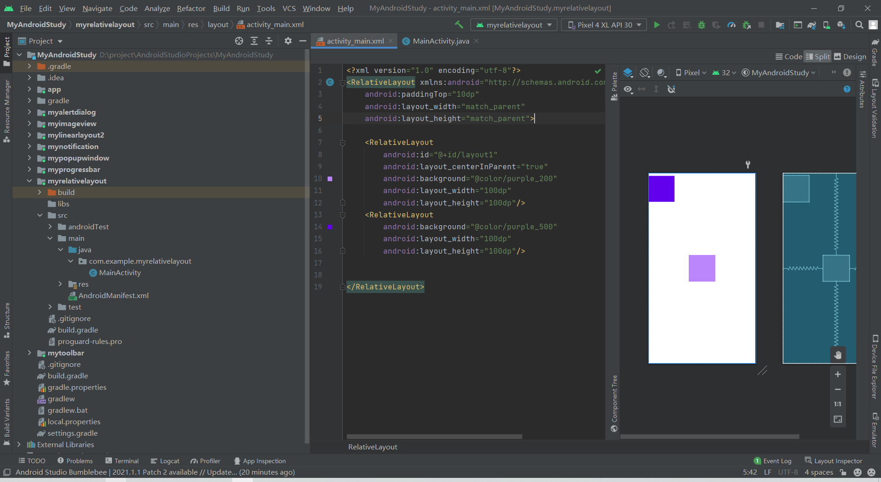This screenshot has height=482, width=881.
Task: Click the purple_200 color swatch in gutter
Action: [330, 179]
